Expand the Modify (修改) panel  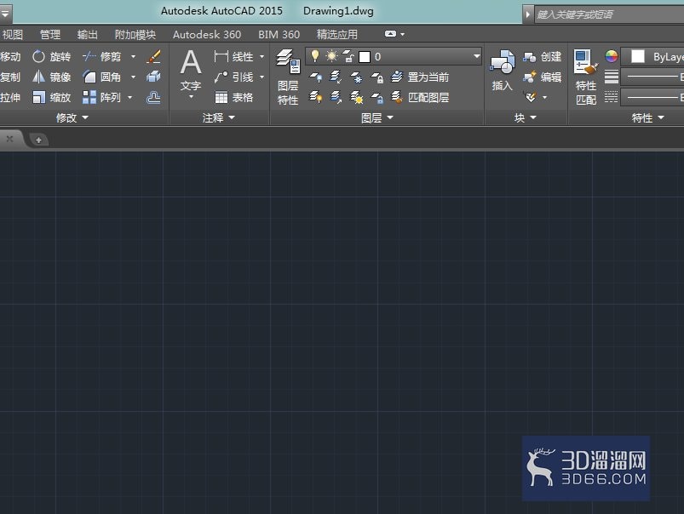72,117
